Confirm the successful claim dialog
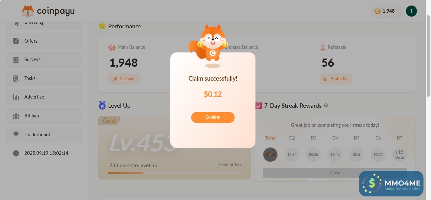This screenshot has height=200, width=431. point(213,117)
